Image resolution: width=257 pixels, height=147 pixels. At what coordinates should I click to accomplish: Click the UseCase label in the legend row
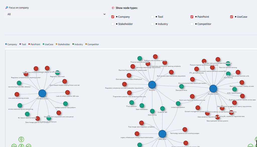click(49, 44)
